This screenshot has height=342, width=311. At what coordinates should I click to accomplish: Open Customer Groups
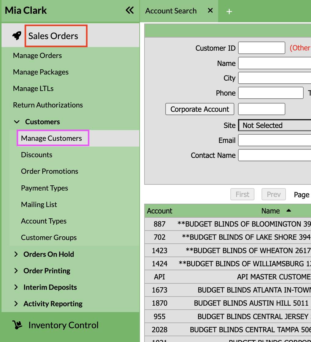coord(49,238)
